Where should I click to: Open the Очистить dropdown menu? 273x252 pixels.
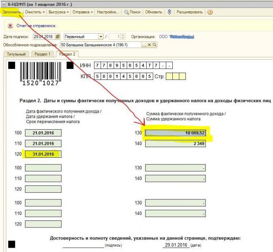(x=35, y=12)
